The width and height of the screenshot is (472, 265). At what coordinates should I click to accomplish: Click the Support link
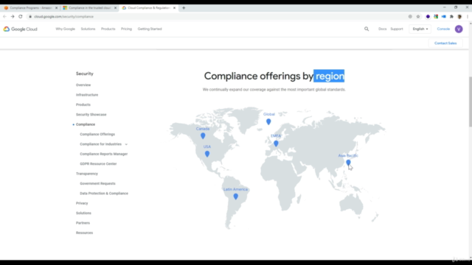point(397,29)
